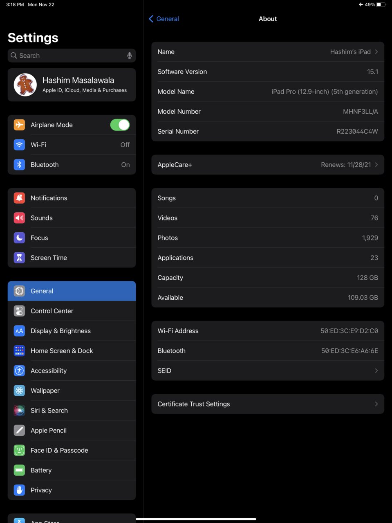Tap the battery indicator in status bar
The width and height of the screenshot is (392, 523).
point(381,4)
